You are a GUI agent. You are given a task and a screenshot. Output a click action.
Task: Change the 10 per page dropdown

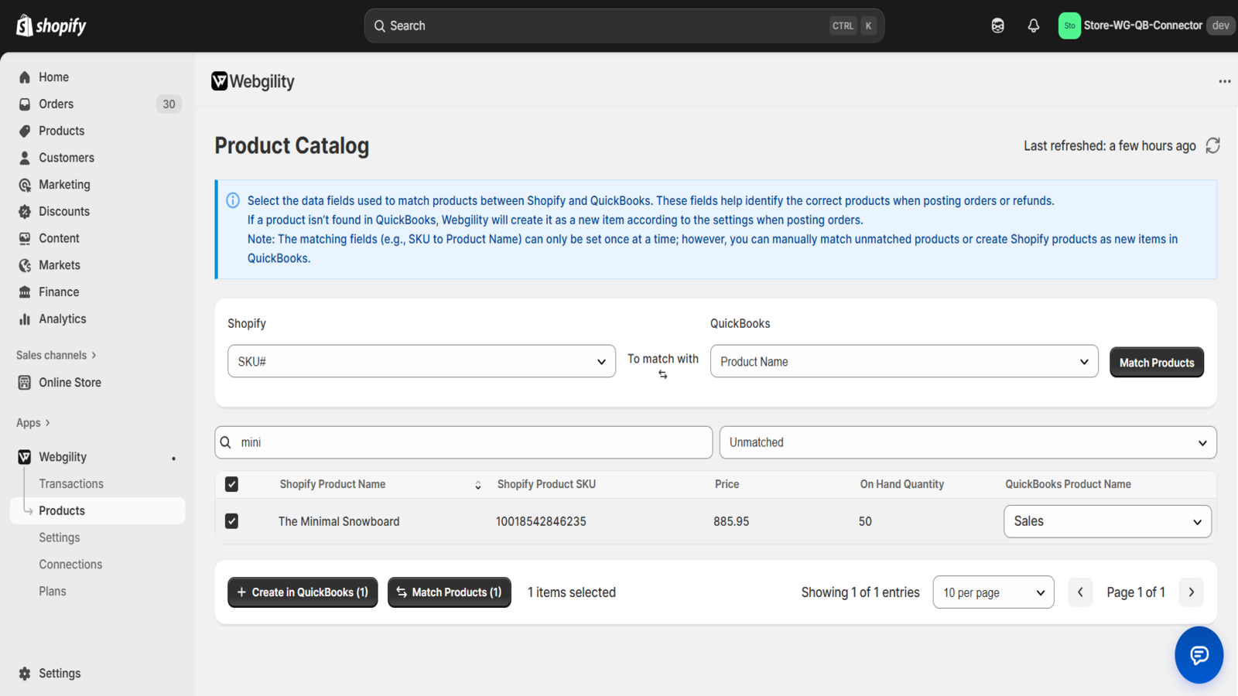(993, 592)
